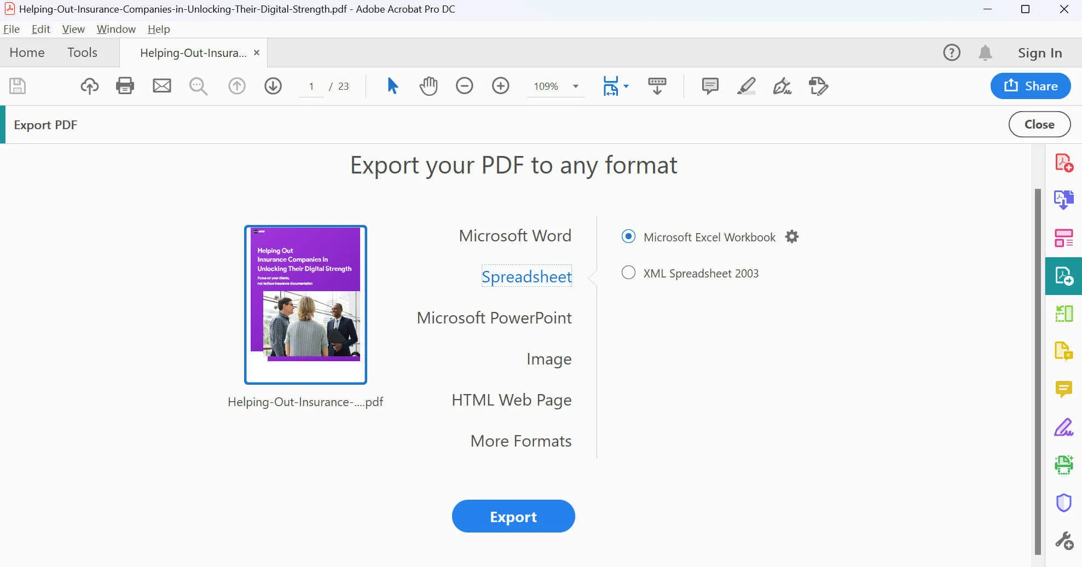Expand More Formats export options
Screen dimensions: 1082x567
(520, 441)
